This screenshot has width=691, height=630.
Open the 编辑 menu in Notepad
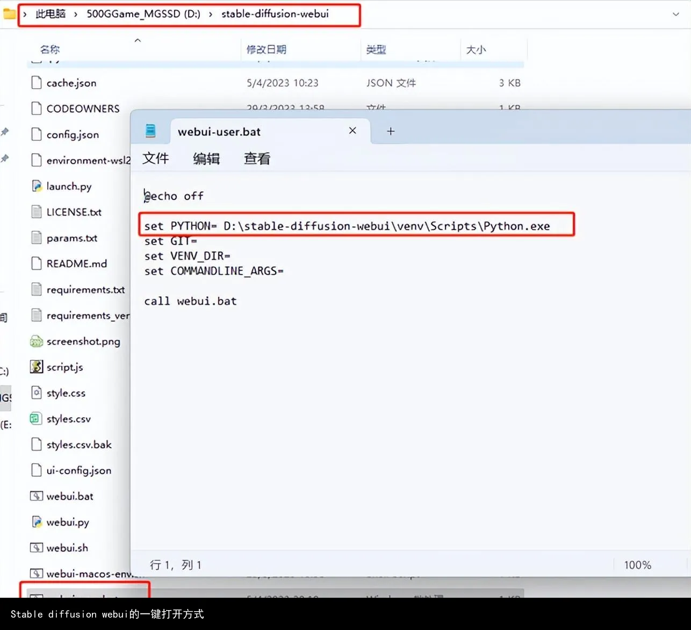[206, 159]
